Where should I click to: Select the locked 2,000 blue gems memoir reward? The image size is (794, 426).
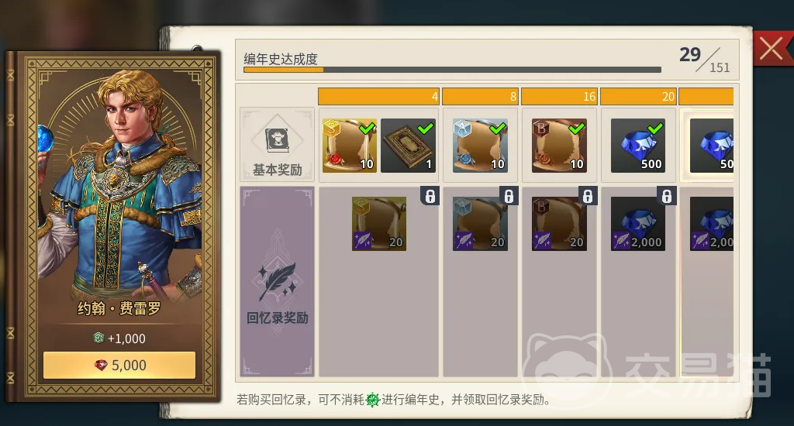point(638,224)
